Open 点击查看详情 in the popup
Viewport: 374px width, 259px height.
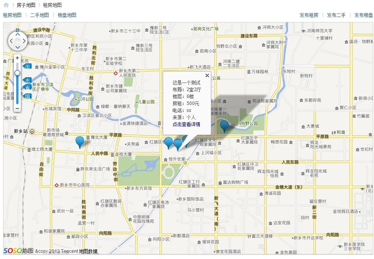(x=186, y=124)
